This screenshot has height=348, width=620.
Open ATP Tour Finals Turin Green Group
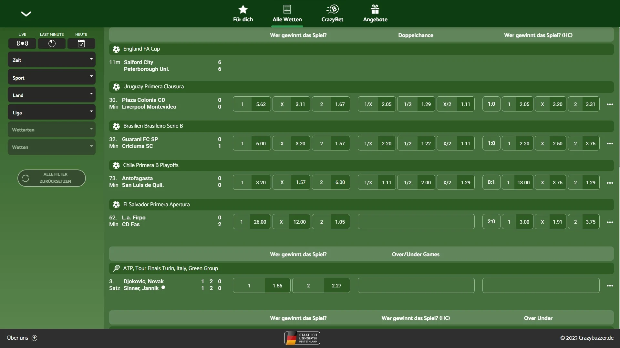pyautogui.click(x=361, y=268)
